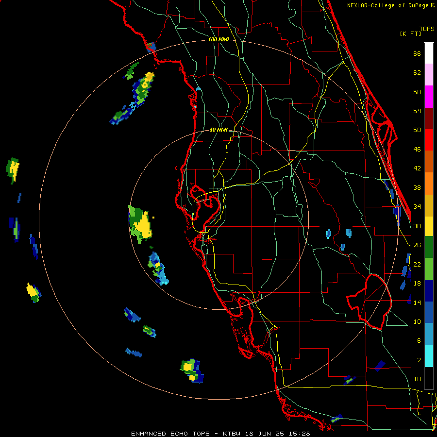Select the 26 legend value

pyautogui.click(x=417, y=245)
